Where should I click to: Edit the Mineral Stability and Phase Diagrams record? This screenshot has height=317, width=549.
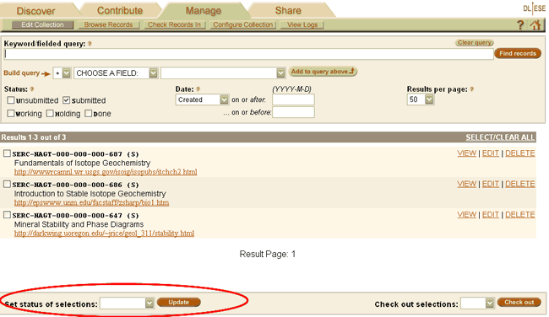pos(491,215)
